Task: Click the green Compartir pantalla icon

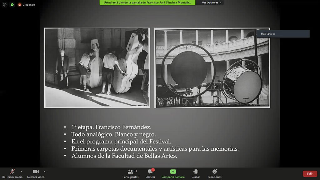Action: 173,172
